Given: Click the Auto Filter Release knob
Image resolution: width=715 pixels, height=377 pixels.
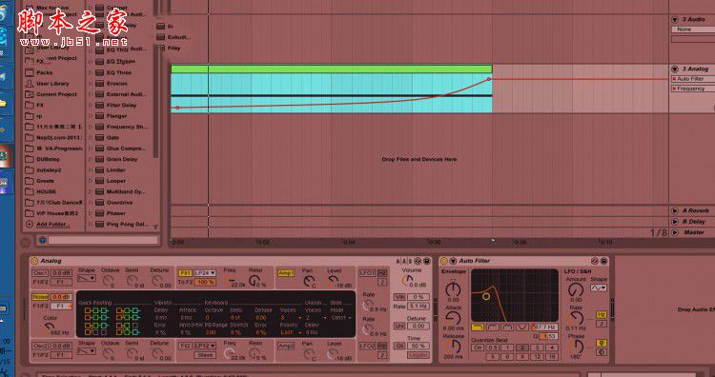Looking at the screenshot, I should pos(453,347).
